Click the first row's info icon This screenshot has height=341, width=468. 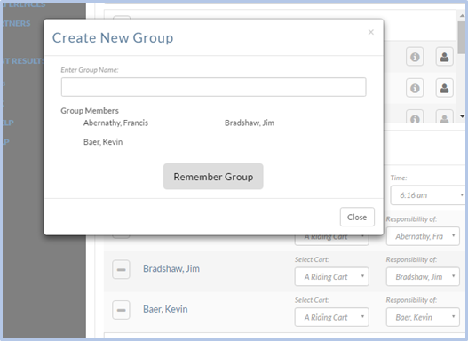[415, 57]
